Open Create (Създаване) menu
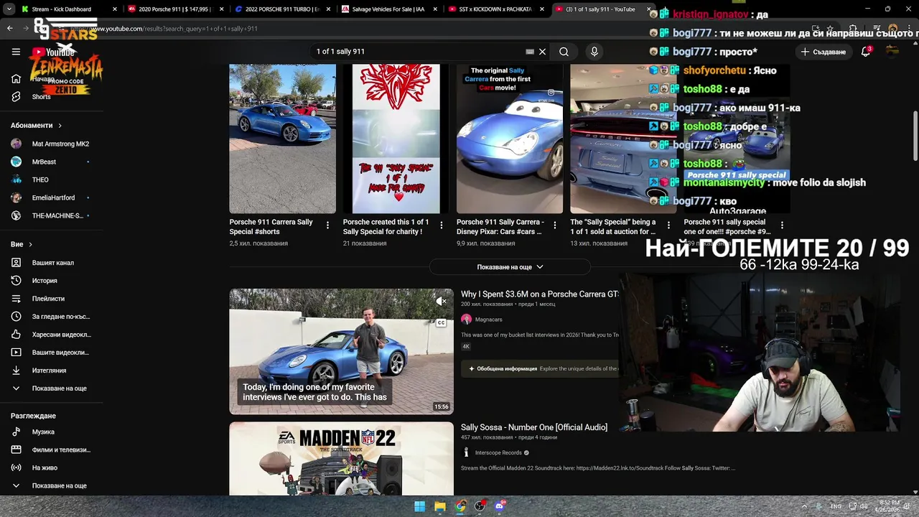The width and height of the screenshot is (919, 517). click(824, 52)
